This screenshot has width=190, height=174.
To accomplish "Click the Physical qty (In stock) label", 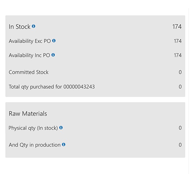I will [33, 128].
